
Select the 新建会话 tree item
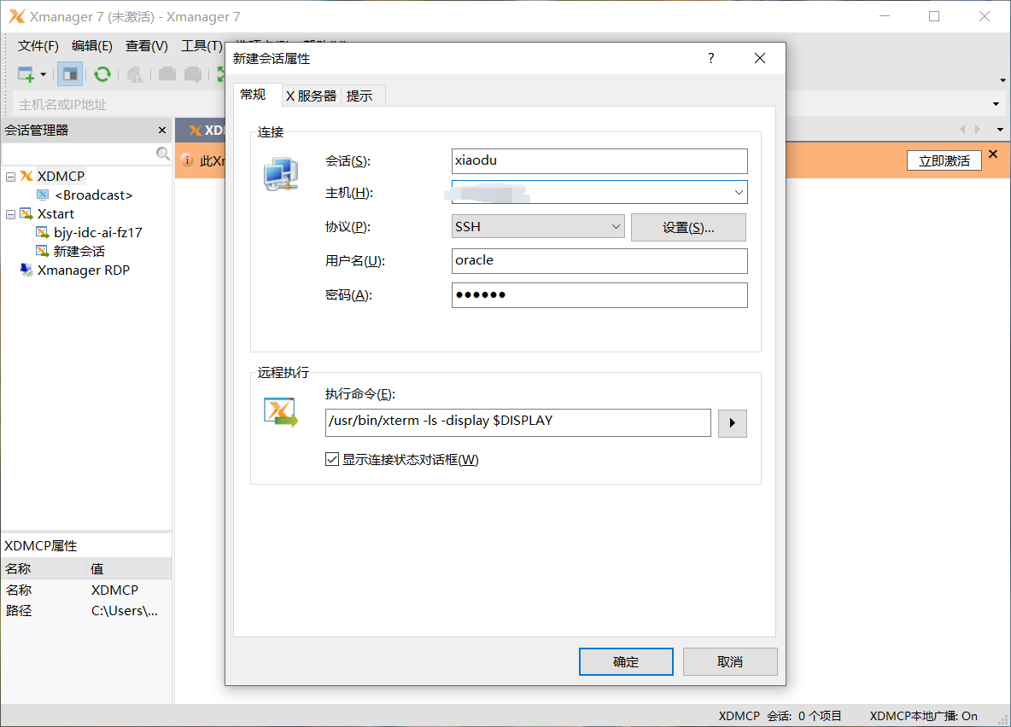pos(79,251)
